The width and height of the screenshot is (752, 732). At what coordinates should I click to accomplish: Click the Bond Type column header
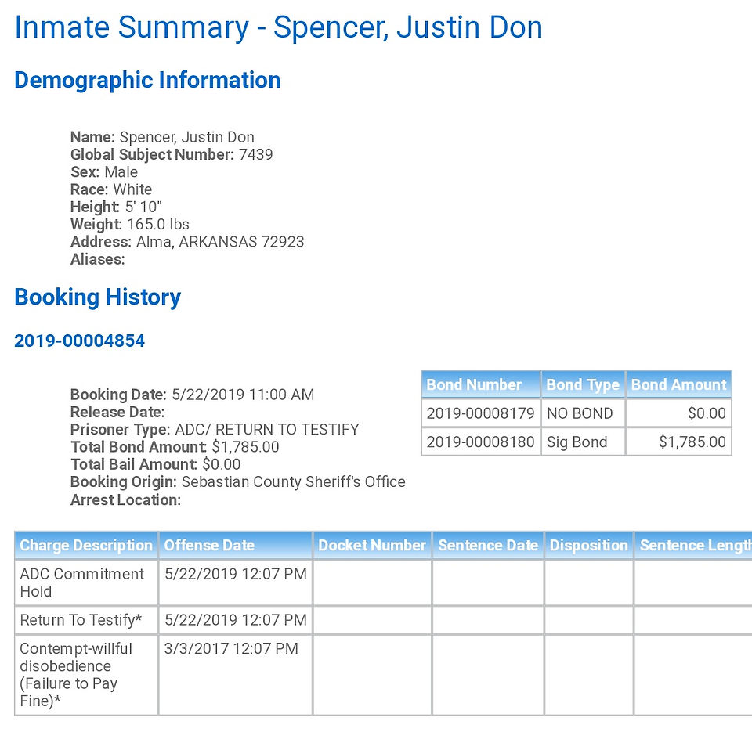click(583, 384)
